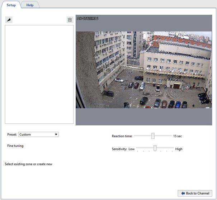
Task: Select the Setup tab
Action: click(11, 5)
